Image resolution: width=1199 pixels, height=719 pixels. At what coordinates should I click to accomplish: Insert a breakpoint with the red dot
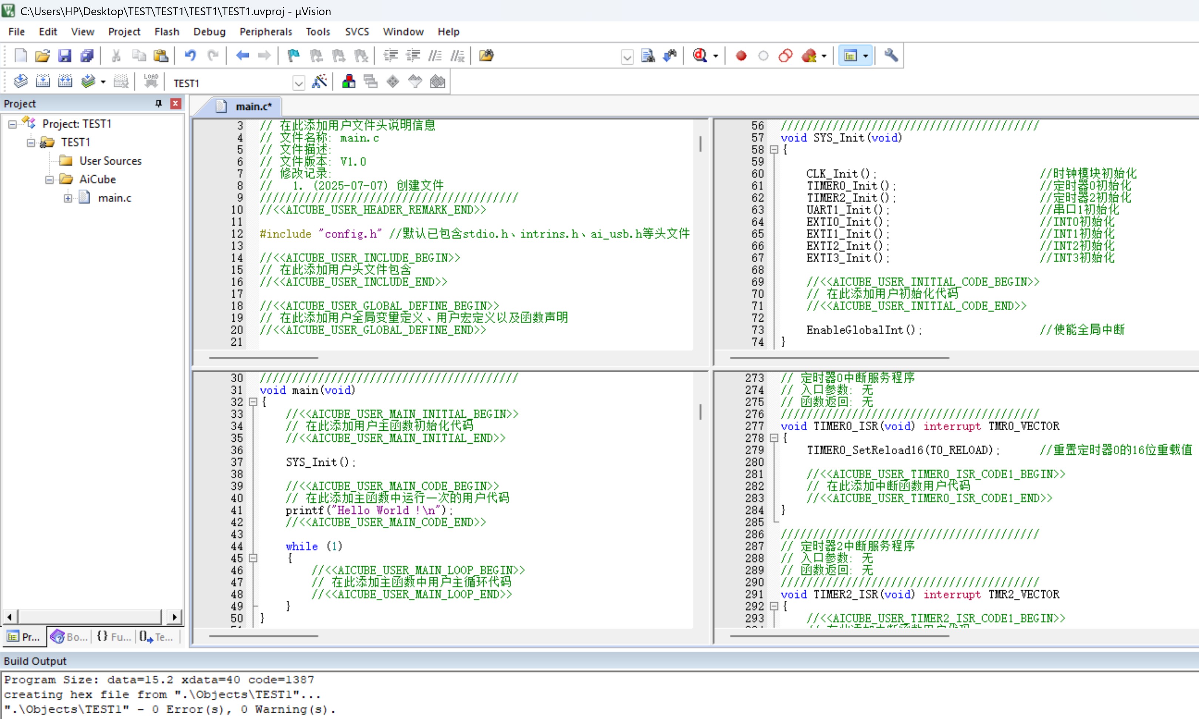point(740,56)
